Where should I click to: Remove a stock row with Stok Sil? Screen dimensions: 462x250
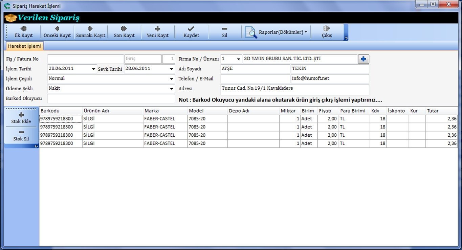pyautogui.click(x=21, y=135)
